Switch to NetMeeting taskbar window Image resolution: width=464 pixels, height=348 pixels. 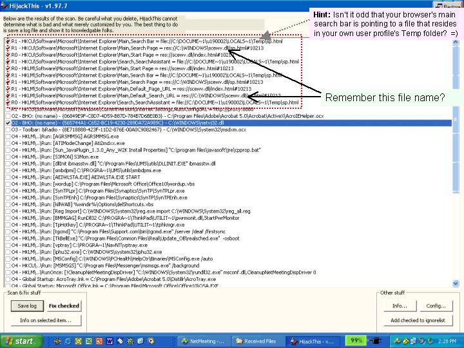pos(204,341)
